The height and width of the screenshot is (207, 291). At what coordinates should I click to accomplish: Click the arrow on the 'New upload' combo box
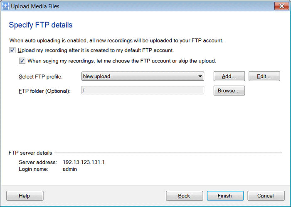tap(200, 76)
